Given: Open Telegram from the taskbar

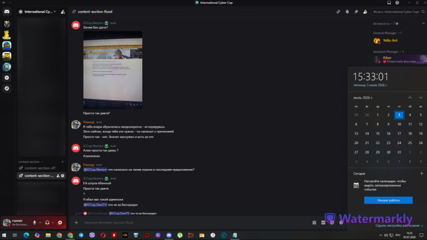Looking at the screenshot, I should coord(81,235).
